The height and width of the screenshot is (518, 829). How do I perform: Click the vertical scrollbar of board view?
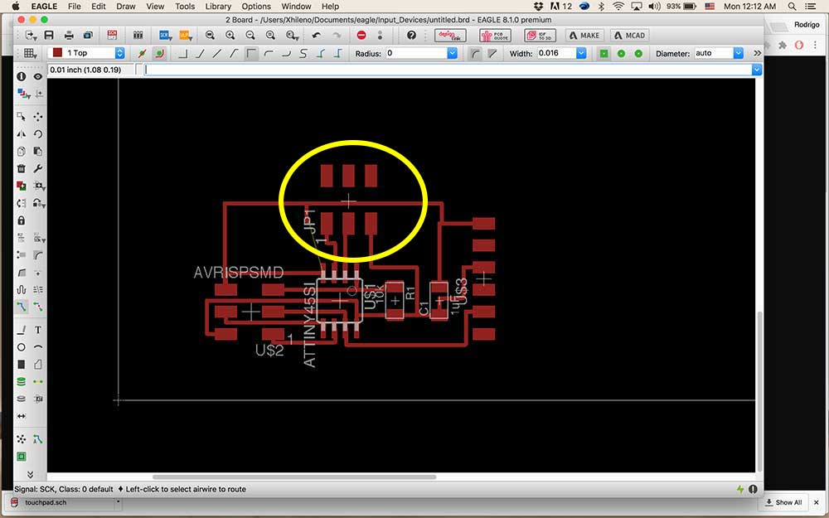[759, 390]
